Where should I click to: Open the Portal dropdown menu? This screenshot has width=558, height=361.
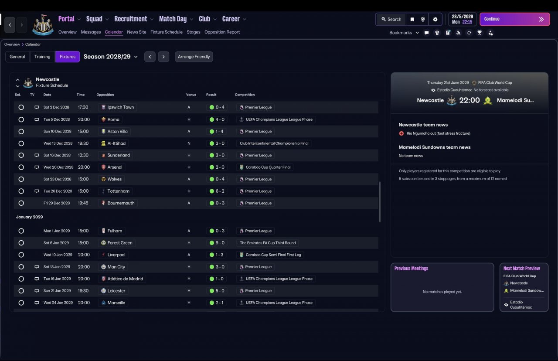click(69, 19)
